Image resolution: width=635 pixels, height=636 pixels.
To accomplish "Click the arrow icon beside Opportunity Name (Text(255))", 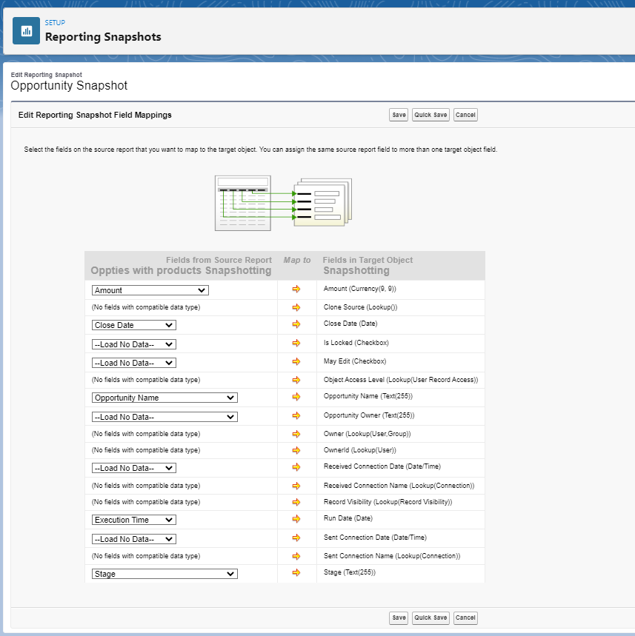I will [296, 397].
